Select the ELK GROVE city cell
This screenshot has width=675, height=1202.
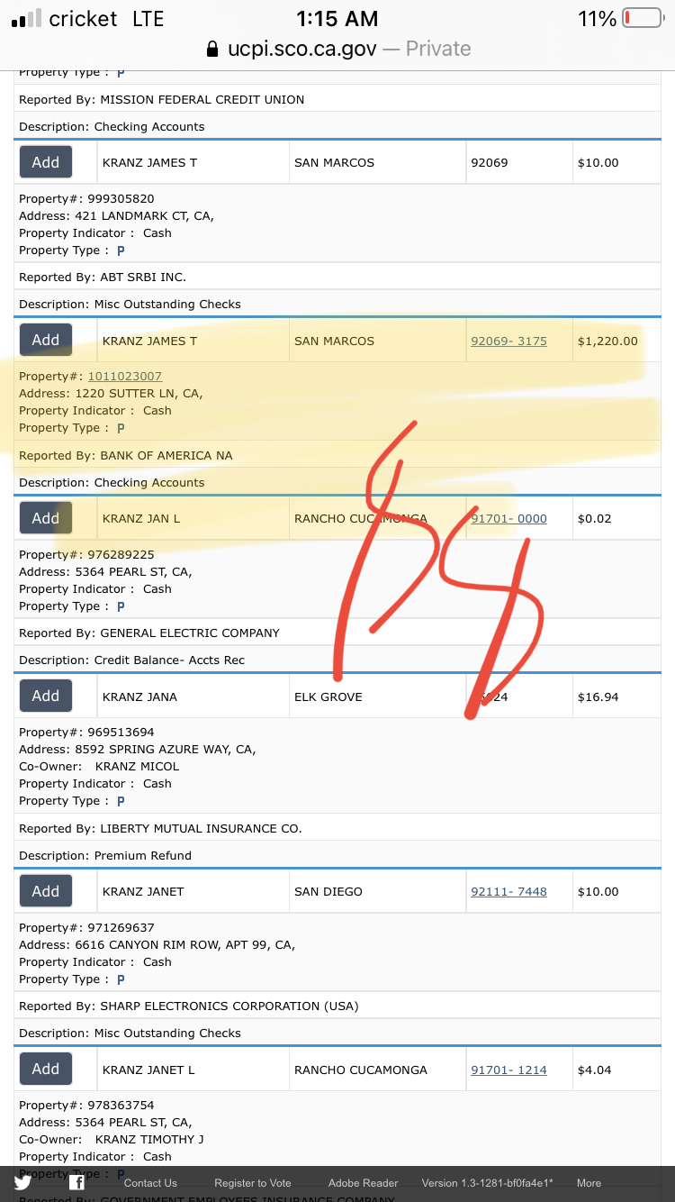377,697
